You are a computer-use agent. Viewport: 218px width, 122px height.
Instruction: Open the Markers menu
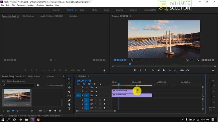click(31, 5)
